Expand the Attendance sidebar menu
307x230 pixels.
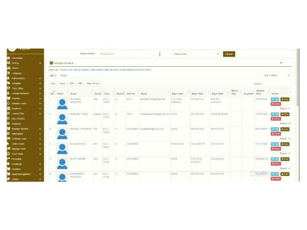click(40, 134)
